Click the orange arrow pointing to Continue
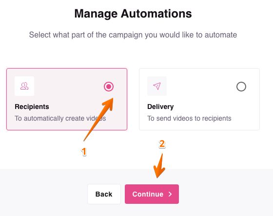 [159, 166]
